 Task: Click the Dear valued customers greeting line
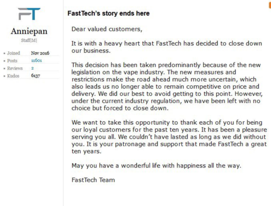pos(107,29)
